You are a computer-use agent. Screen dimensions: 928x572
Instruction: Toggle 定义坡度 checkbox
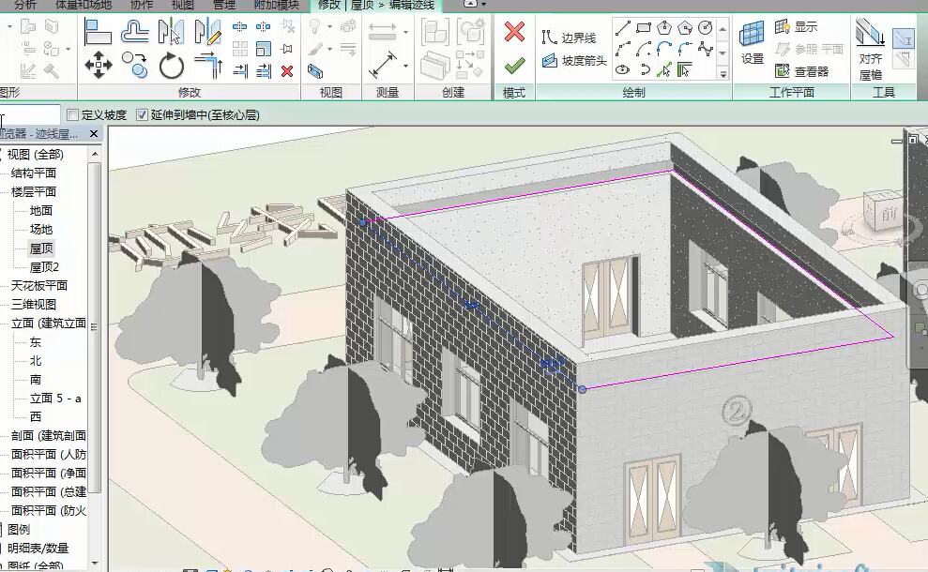(73, 114)
